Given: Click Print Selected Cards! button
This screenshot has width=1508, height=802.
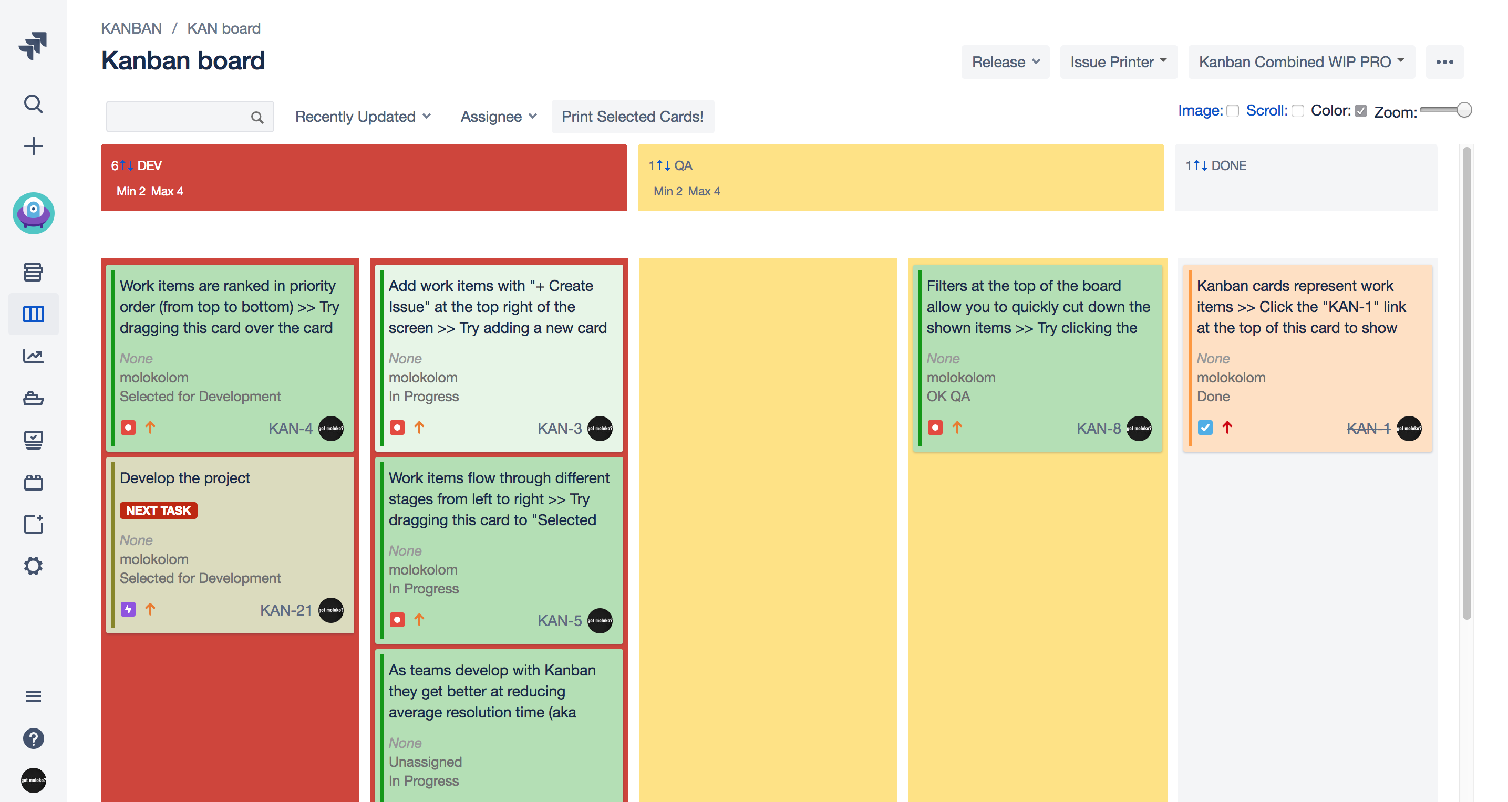Looking at the screenshot, I should point(632,117).
